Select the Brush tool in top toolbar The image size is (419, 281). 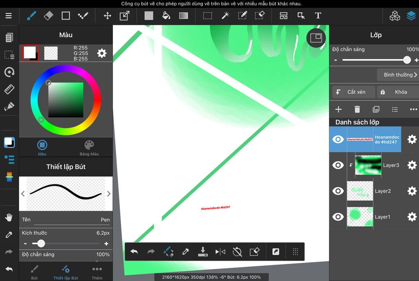pyautogui.click(x=31, y=16)
